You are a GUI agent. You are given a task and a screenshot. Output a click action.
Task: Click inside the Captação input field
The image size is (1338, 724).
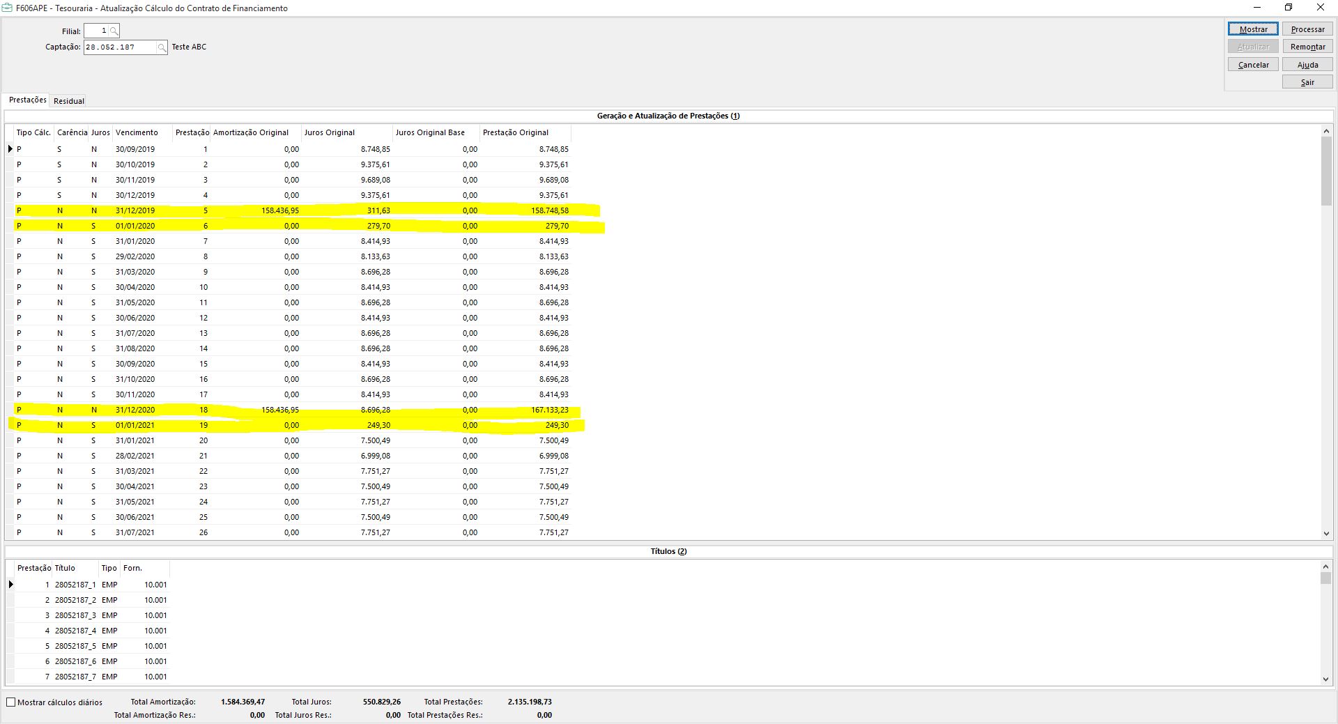[119, 47]
